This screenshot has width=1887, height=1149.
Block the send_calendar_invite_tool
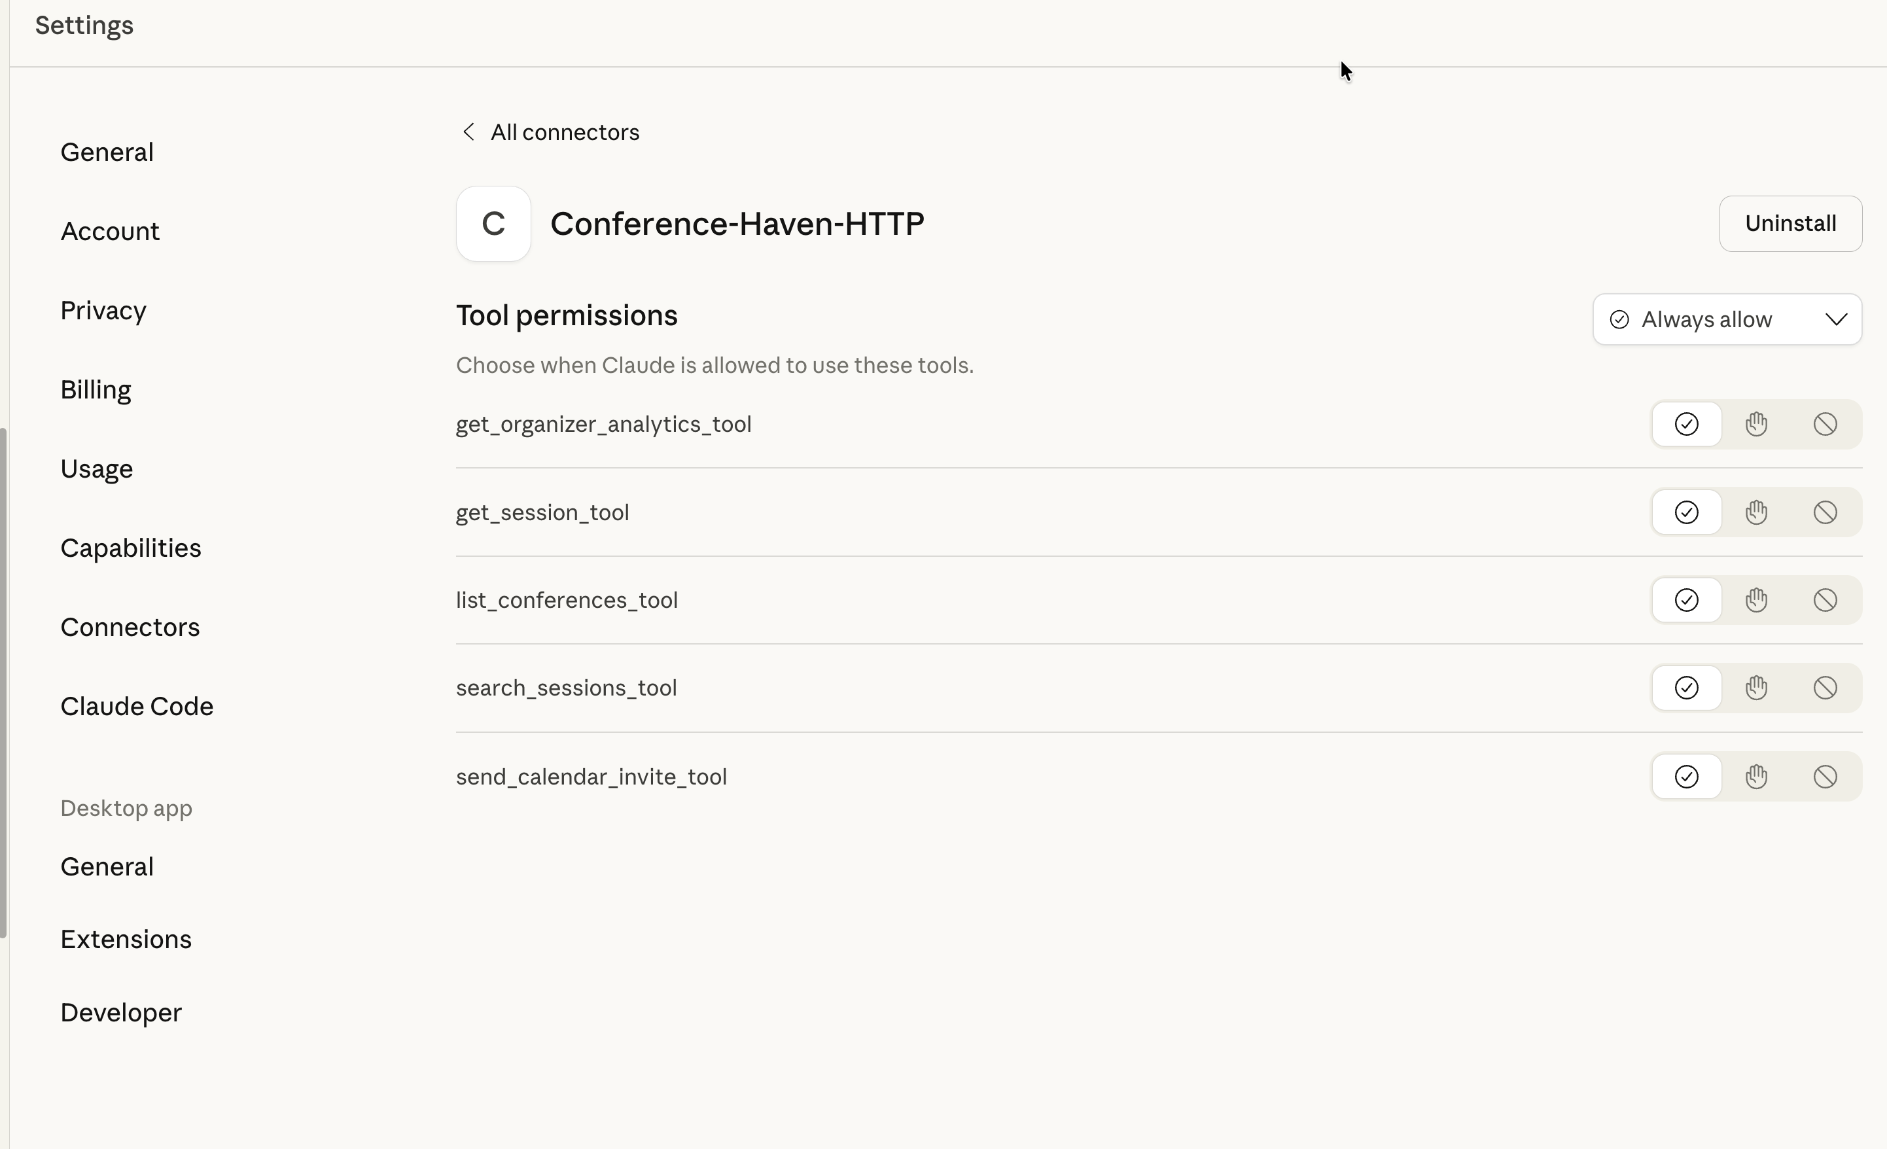1825,776
